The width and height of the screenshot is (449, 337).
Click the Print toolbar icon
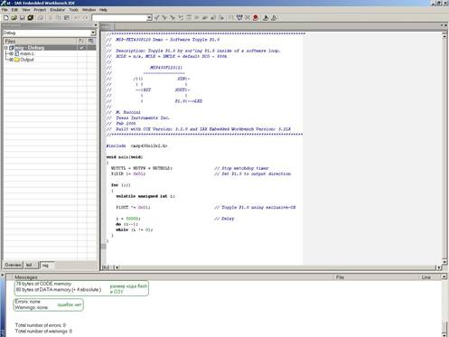click(41, 18)
